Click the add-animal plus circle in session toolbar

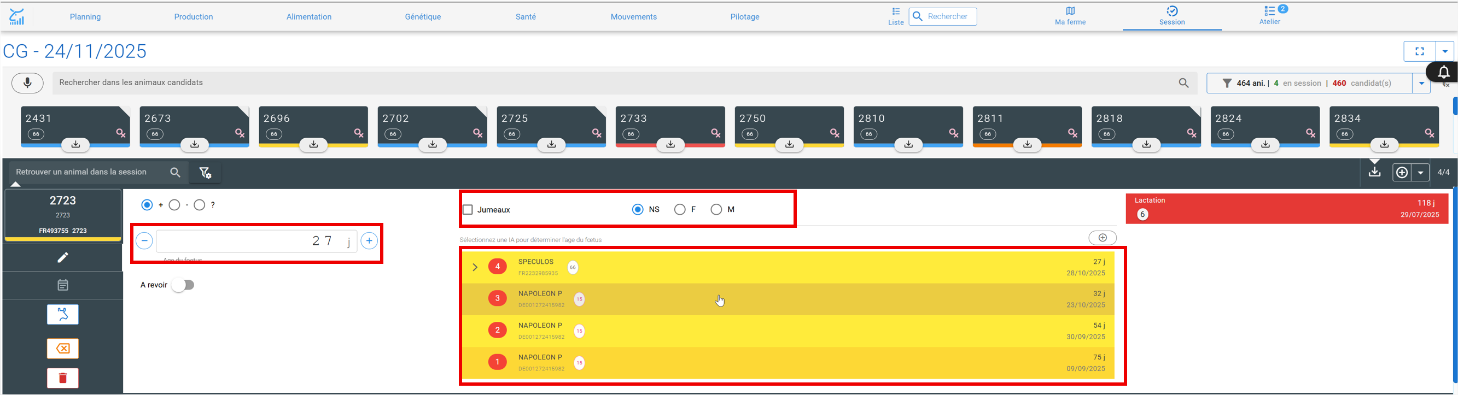tap(1402, 172)
